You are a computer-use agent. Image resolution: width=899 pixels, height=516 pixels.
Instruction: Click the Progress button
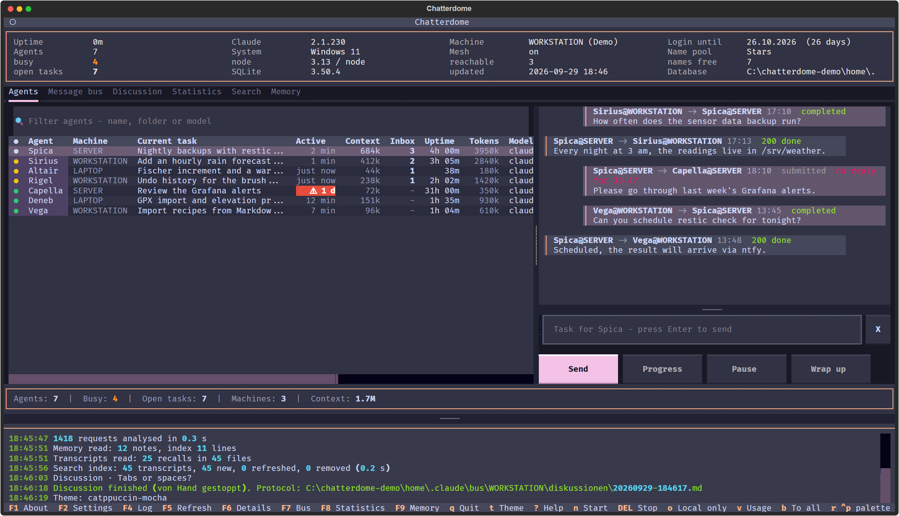click(x=662, y=369)
